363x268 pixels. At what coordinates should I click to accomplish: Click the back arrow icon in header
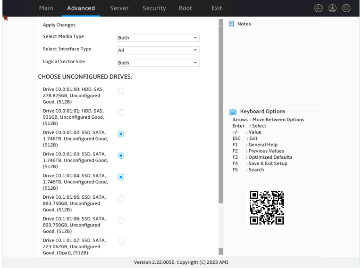click(x=318, y=8)
